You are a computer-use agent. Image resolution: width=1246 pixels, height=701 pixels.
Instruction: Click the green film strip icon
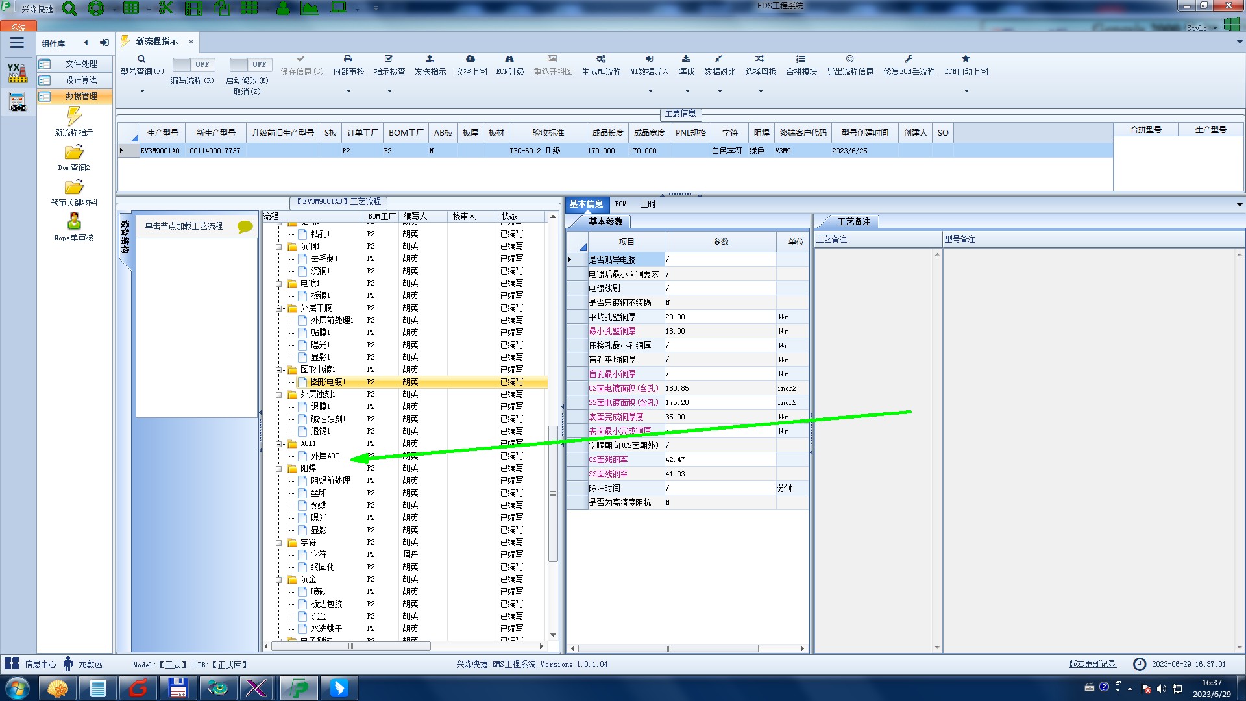[193, 8]
